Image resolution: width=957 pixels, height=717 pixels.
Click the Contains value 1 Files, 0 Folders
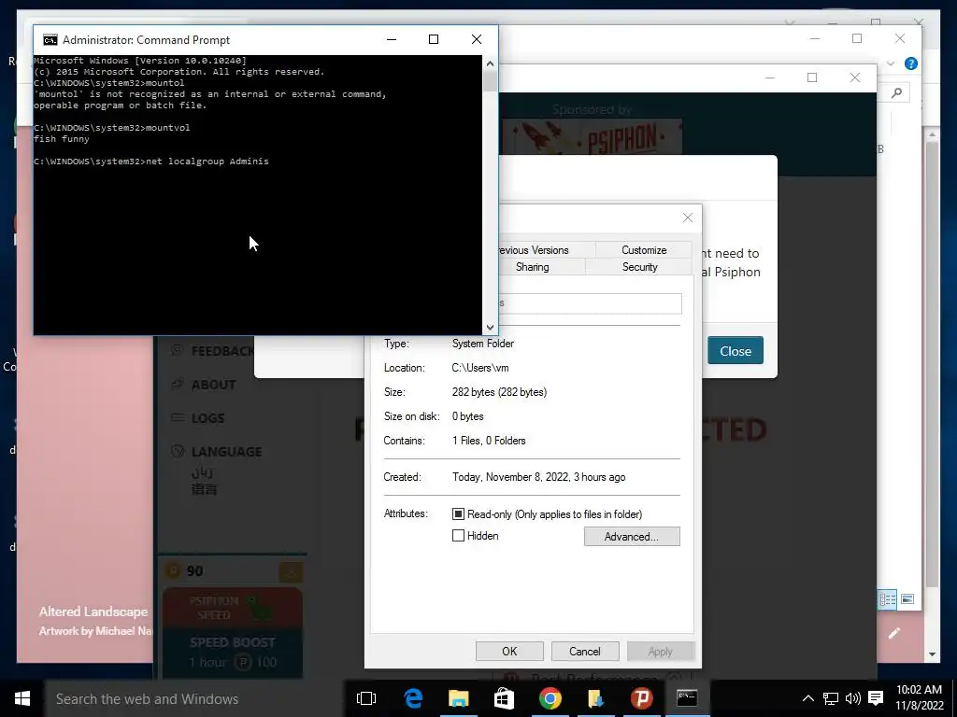[x=489, y=441]
